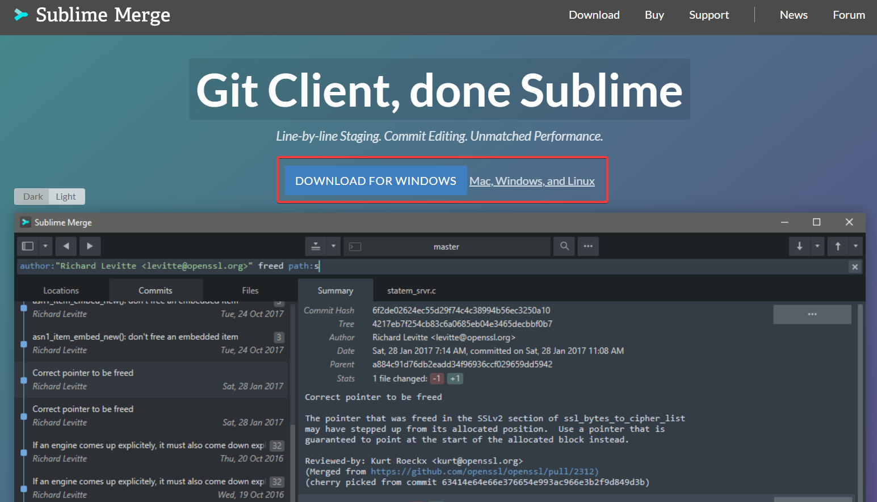
Task: Expand the pull options dropdown
Action: coord(817,246)
